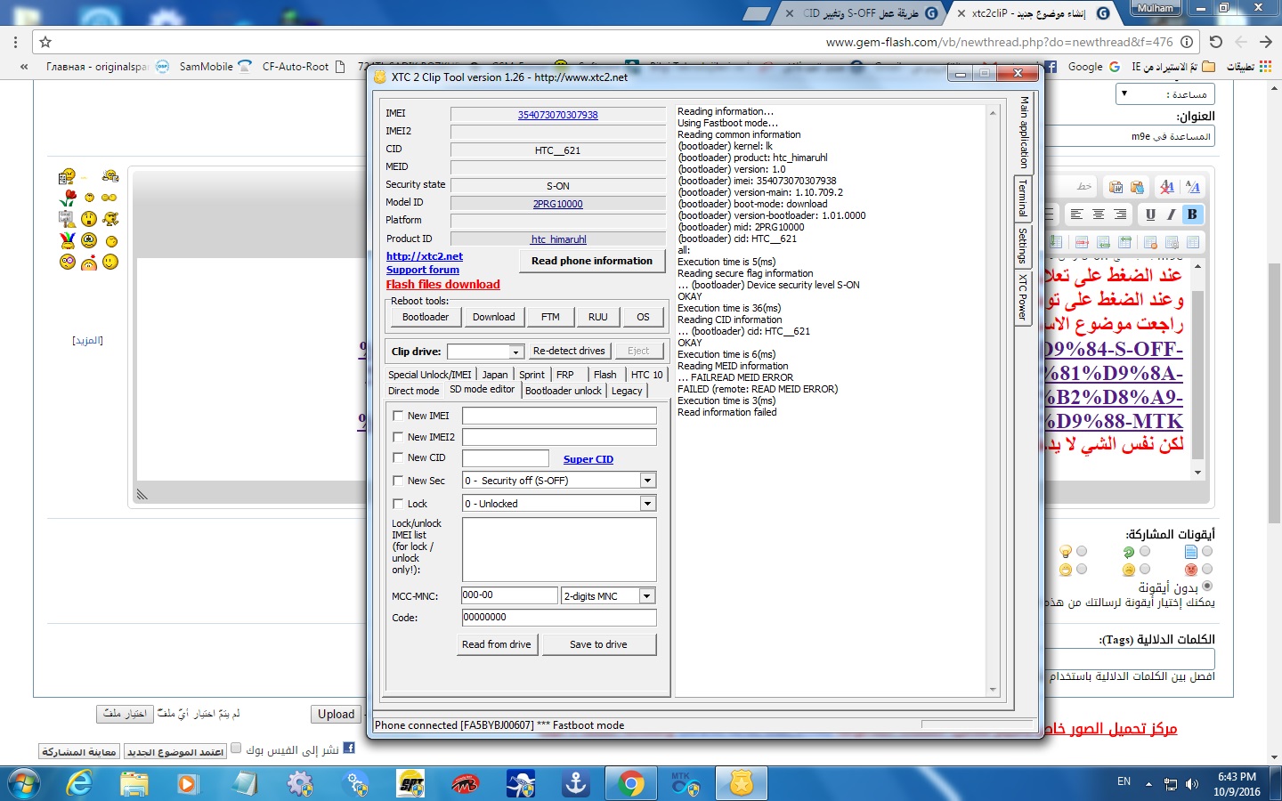The image size is (1282, 801).
Task: Enable the New IMEI checkbox
Action: tap(398, 416)
